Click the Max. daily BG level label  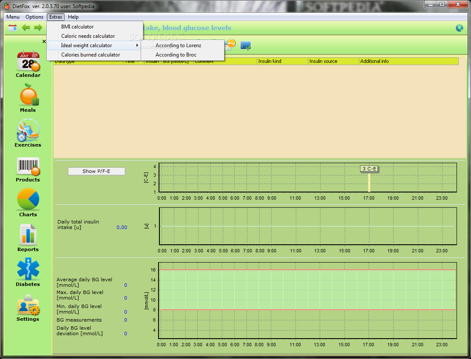coord(80,295)
